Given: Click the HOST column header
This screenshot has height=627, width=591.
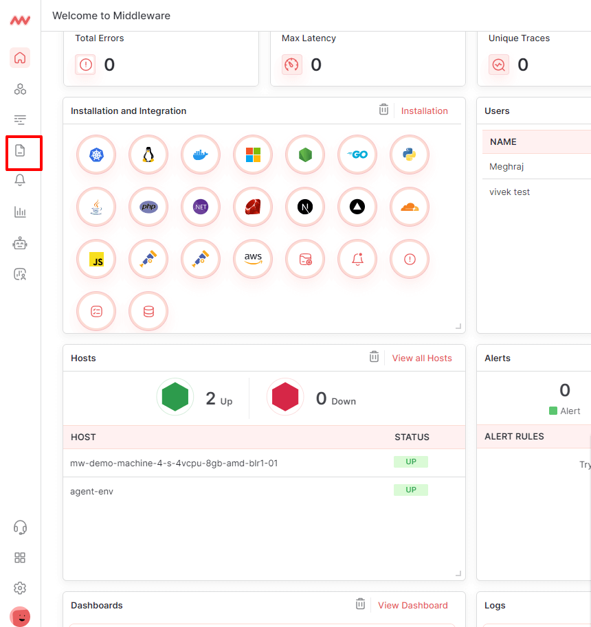Looking at the screenshot, I should pyautogui.click(x=83, y=437).
